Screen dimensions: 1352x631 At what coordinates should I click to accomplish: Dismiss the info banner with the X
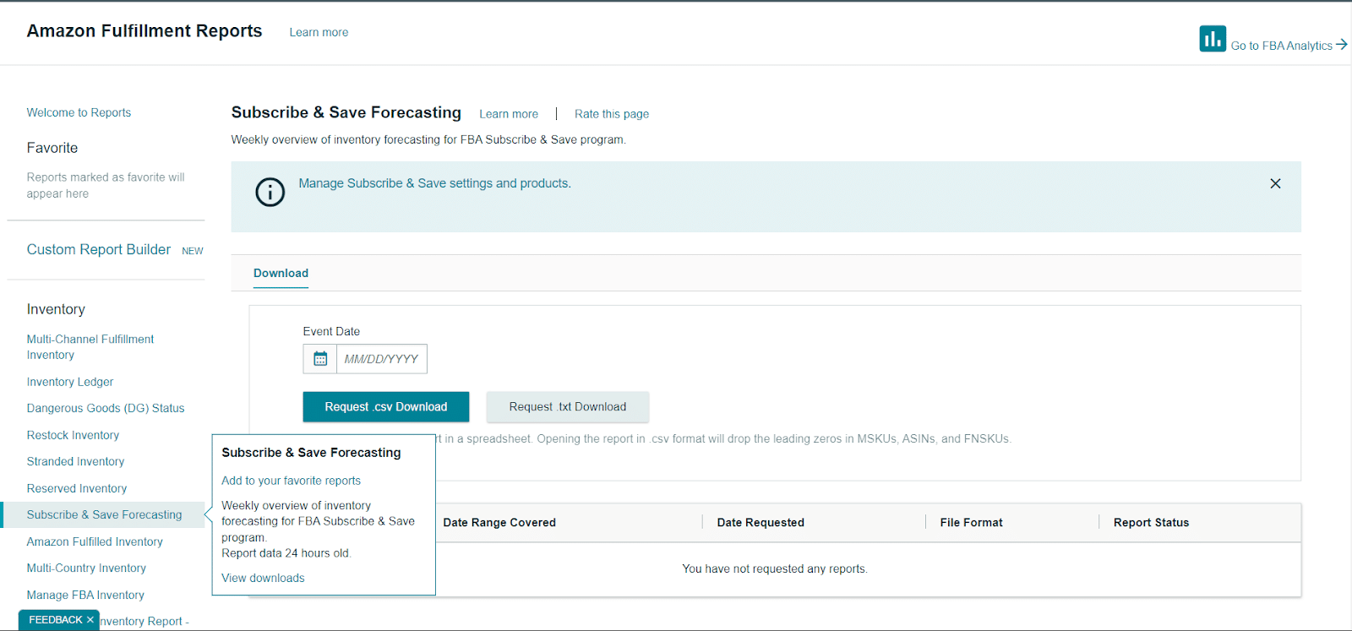click(1275, 183)
